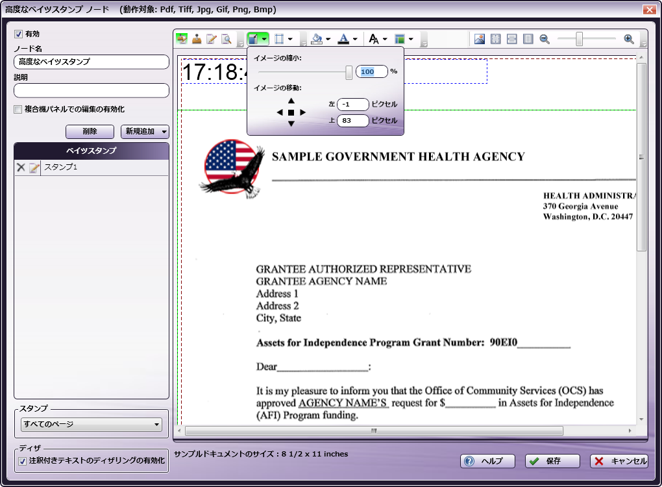Toggle the 有効 checkbox

(x=19, y=34)
